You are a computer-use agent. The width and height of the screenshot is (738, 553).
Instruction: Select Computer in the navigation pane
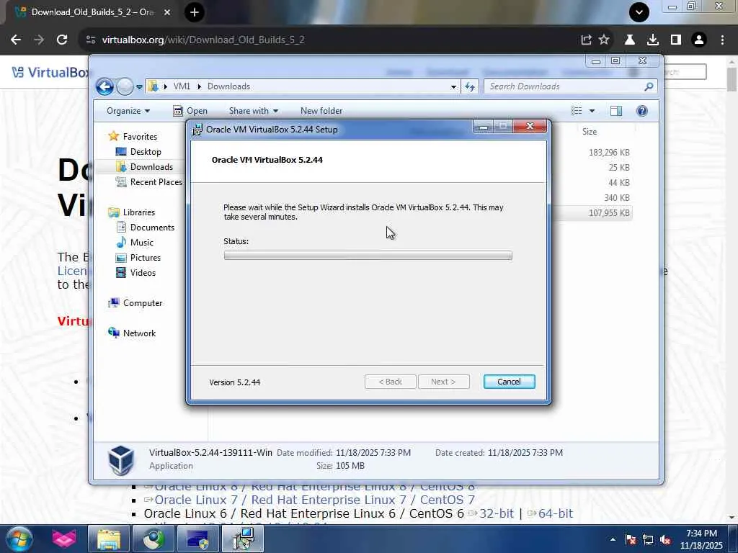click(x=143, y=303)
